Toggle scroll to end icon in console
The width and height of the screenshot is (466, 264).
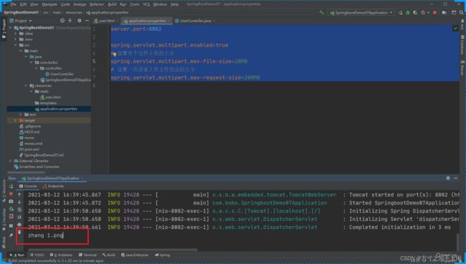(19, 217)
